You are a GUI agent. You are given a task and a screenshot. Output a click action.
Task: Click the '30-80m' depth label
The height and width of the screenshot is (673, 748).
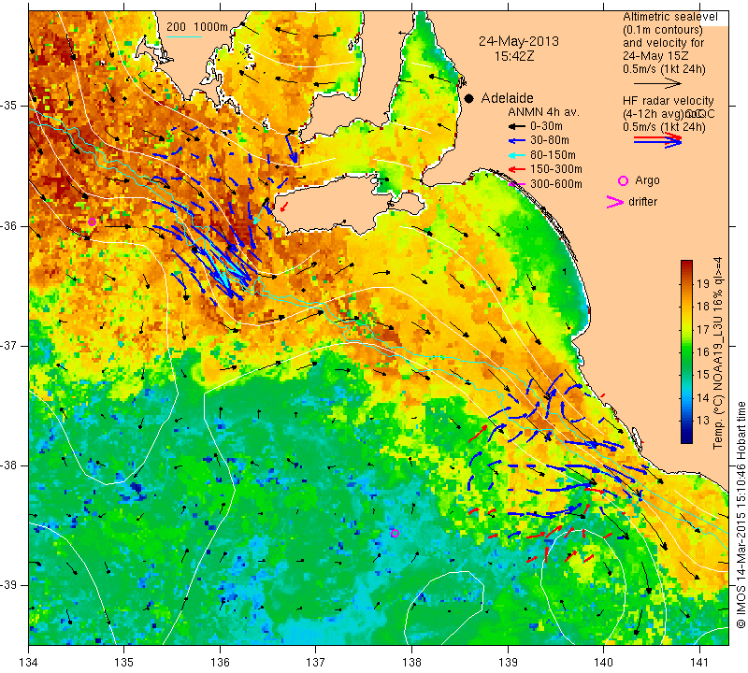[550, 141]
